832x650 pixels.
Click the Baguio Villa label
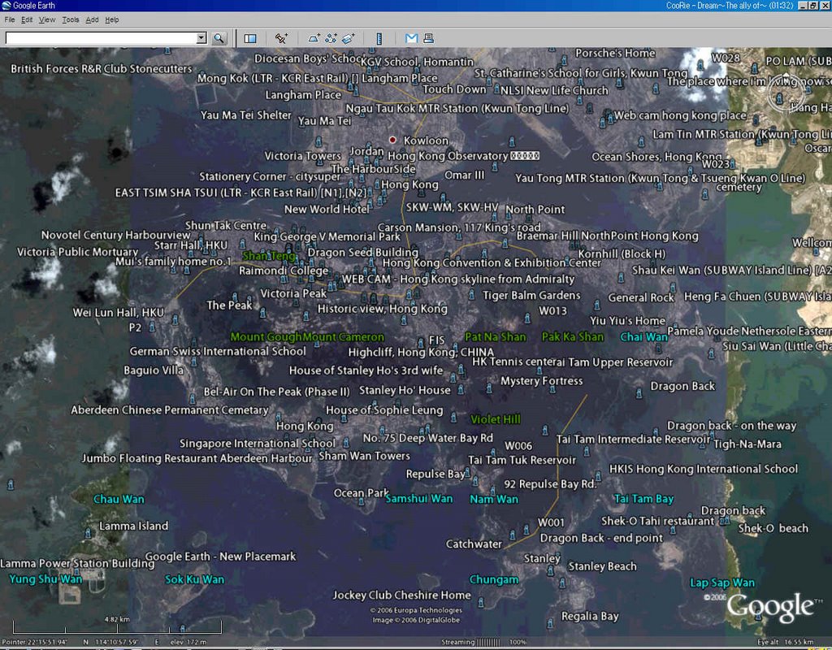click(x=154, y=370)
